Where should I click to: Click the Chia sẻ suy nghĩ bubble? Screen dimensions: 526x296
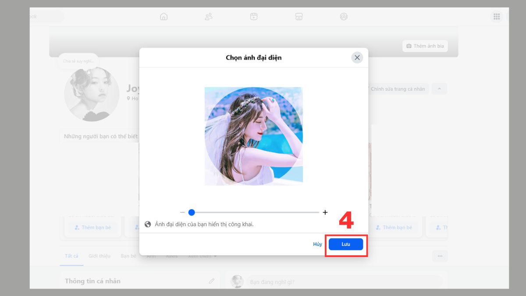click(78, 61)
